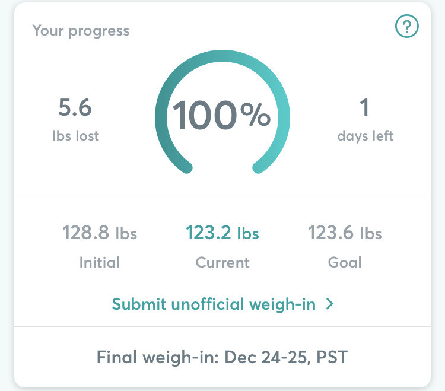Click the days left label

coord(365,136)
